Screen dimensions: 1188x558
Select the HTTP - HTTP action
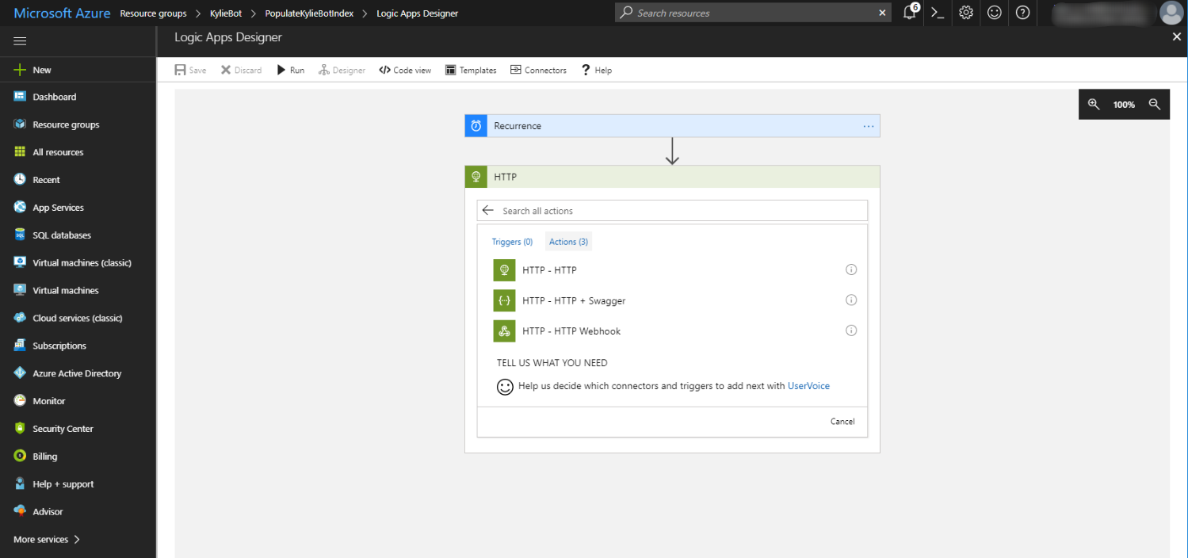pos(549,270)
